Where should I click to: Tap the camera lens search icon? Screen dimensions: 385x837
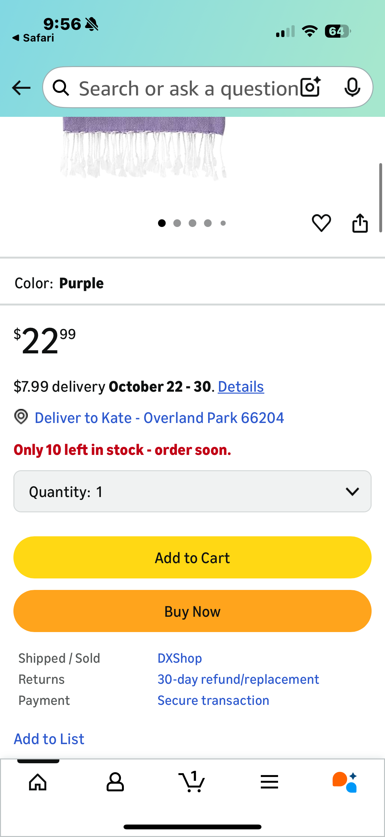310,87
